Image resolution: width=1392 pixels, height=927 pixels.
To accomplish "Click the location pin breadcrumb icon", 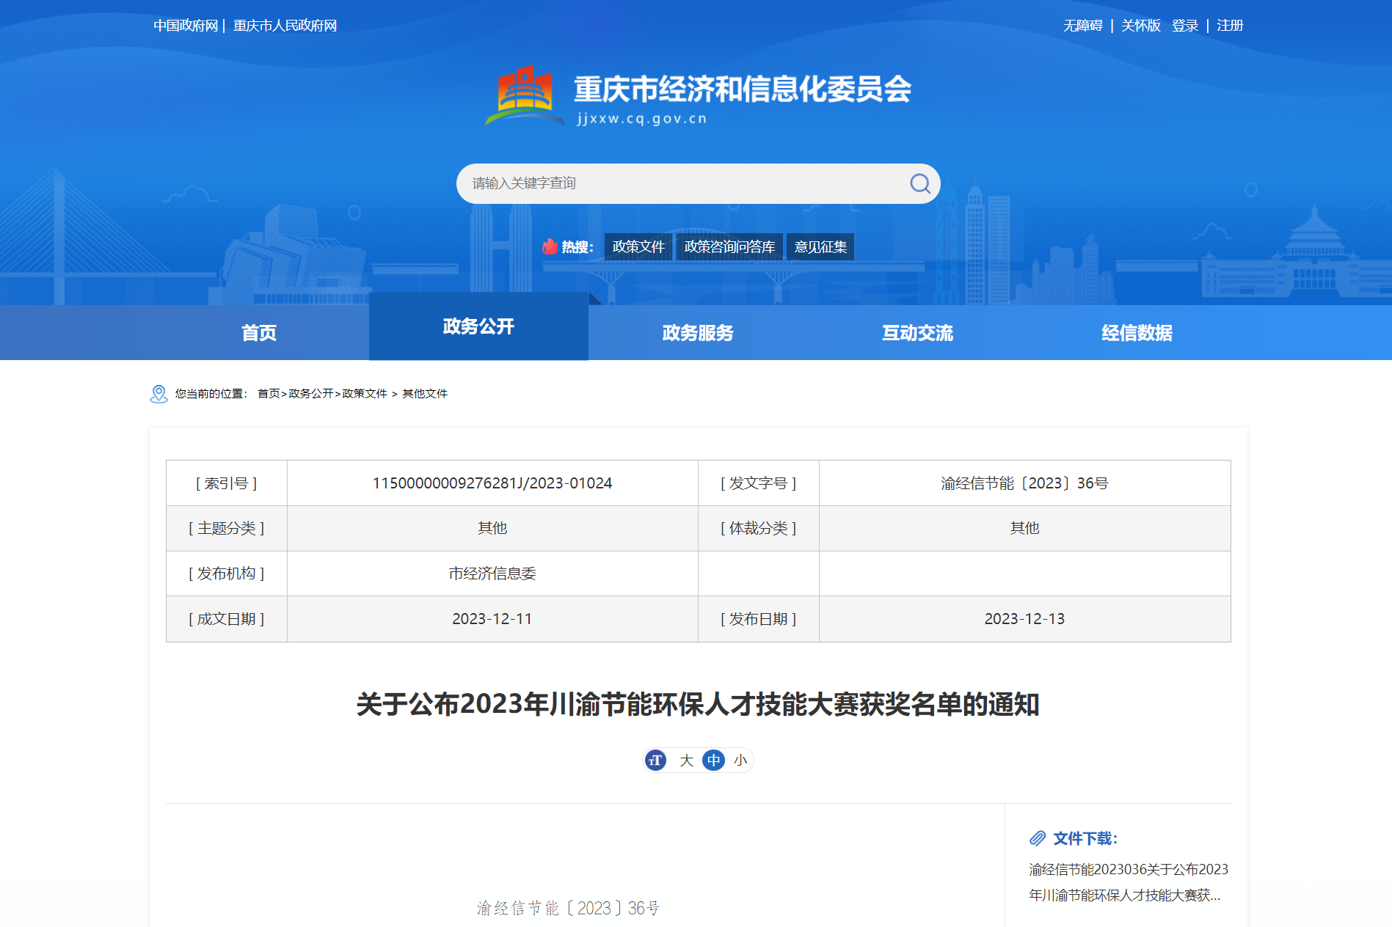I will pos(158,394).
